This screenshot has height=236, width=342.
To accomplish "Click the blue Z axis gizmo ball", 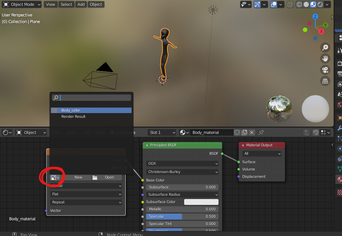I will click(x=315, y=16).
